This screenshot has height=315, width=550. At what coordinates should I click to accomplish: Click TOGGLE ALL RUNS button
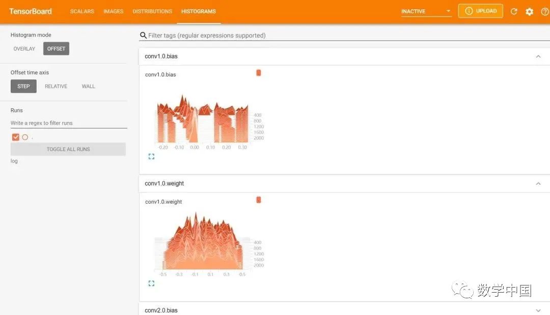click(68, 149)
